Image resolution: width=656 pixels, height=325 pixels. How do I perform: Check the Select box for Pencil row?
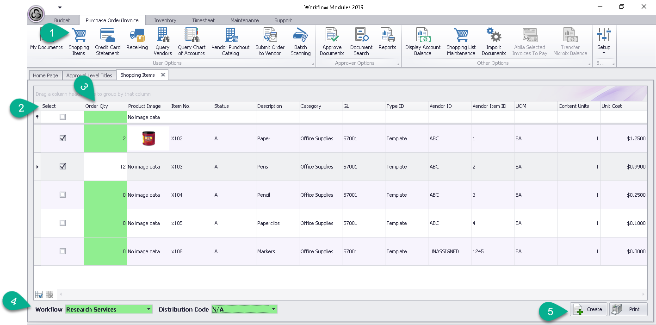click(63, 195)
